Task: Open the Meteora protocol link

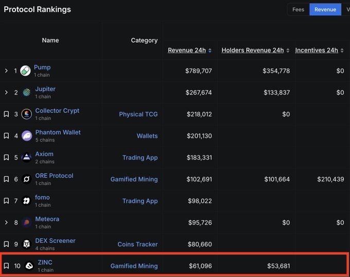Action: [x=47, y=219]
